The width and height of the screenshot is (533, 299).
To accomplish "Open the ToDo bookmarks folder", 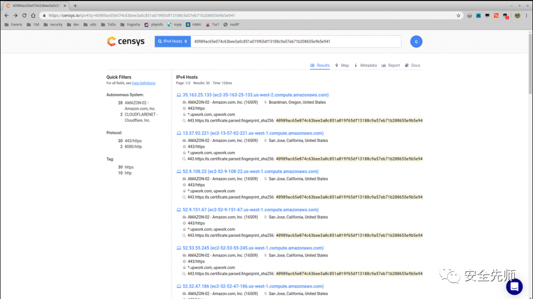I will pyautogui.click(x=109, y=24).
